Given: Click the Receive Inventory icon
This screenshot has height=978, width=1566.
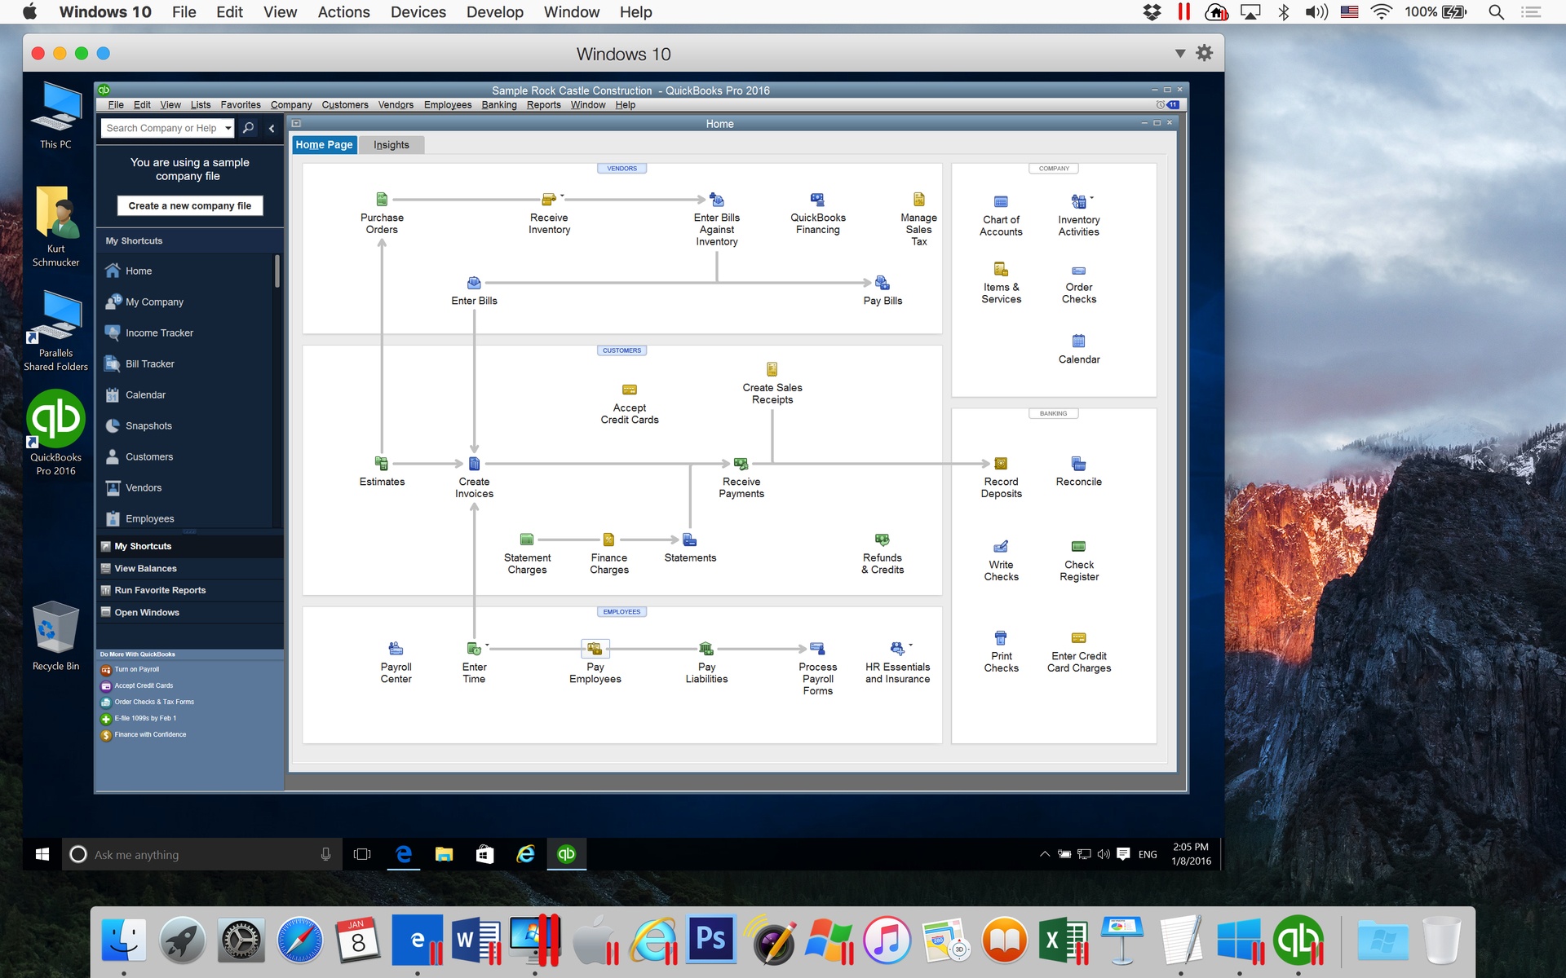Looking at the screenshot, I should 549,199.
